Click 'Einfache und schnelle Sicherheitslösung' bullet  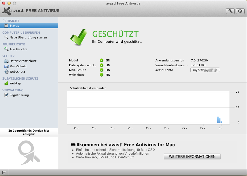116,150
